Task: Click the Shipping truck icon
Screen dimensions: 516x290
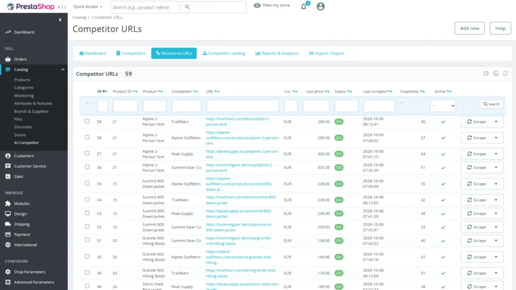Action: (x=8, y=224)
